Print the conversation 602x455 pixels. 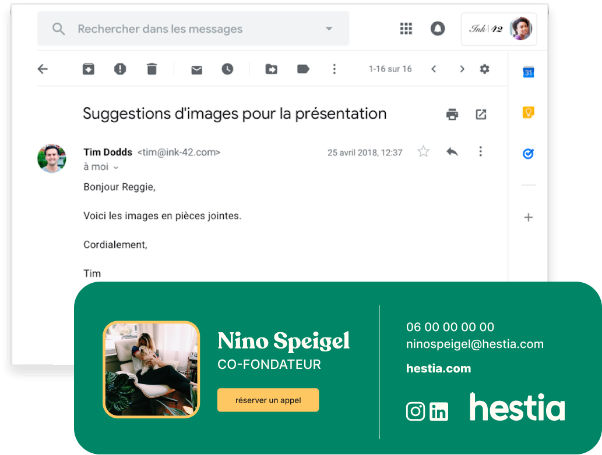(452, 114)
